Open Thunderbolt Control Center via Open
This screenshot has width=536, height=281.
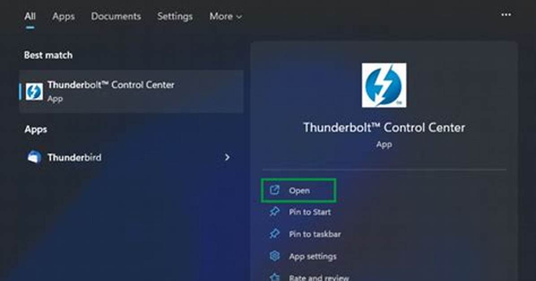pos(298,191)
